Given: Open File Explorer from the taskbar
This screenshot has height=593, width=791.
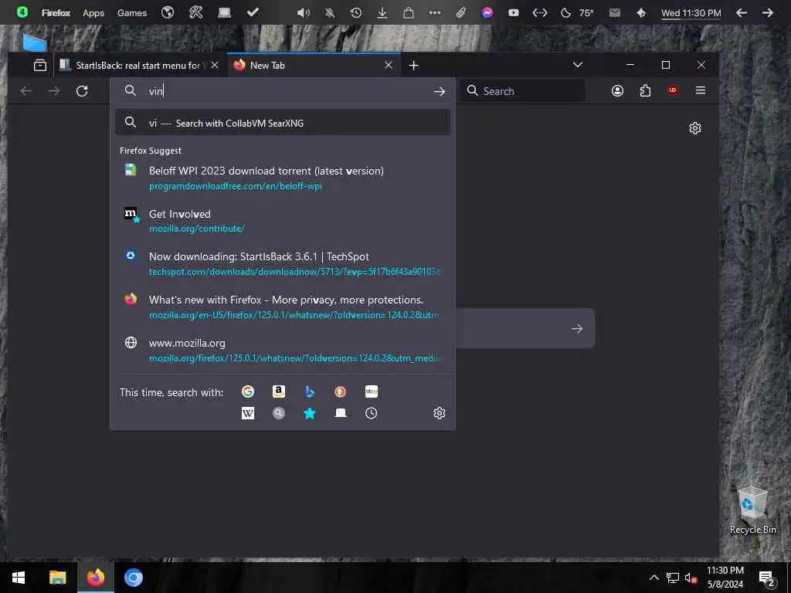Looking at the screenshot, I should (x=57, y=578).
